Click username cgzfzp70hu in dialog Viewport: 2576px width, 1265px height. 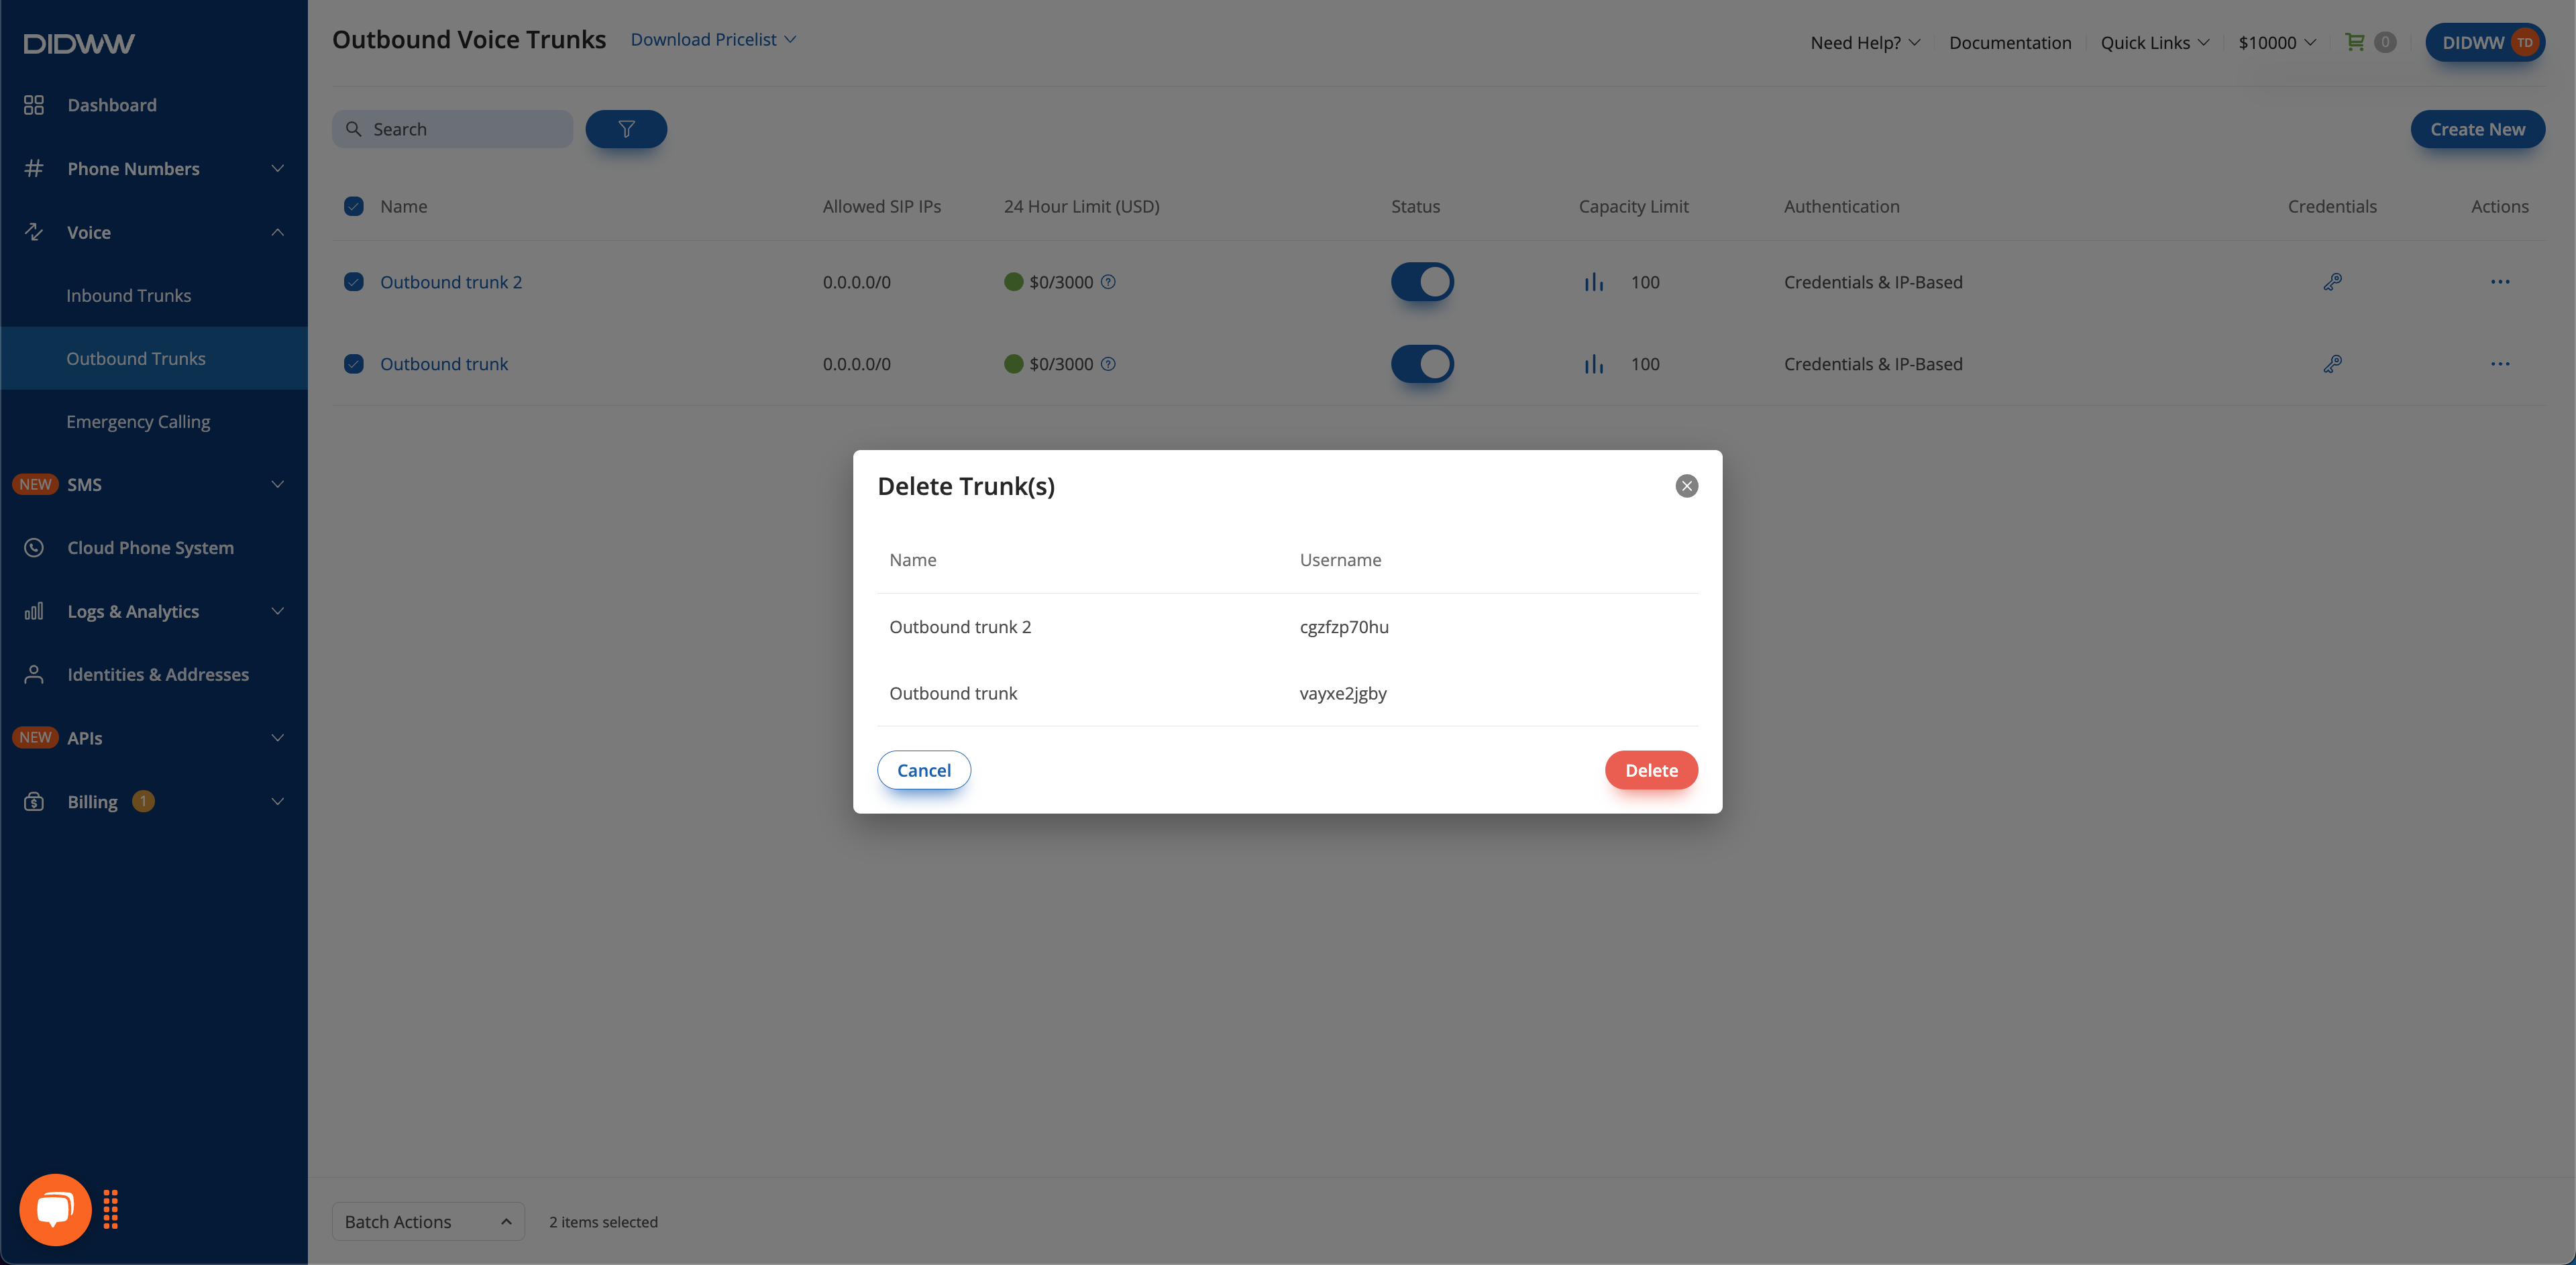1344,627
